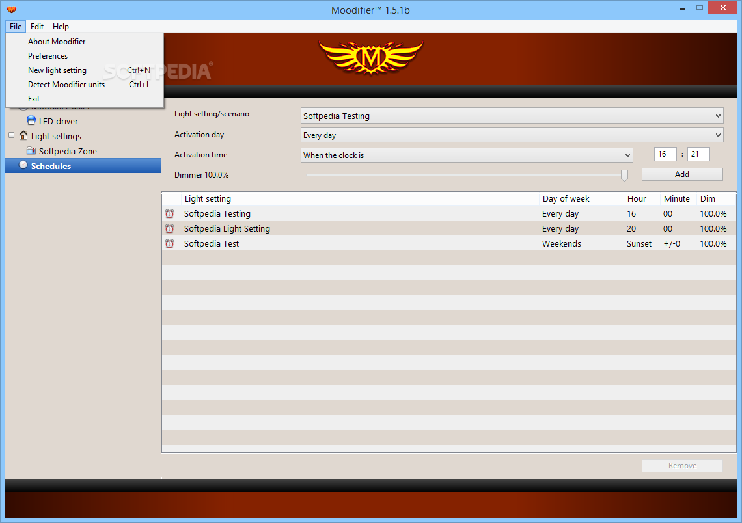Click the alarm clock icon beside Softpedia Testing

click(x=169, y=214)
